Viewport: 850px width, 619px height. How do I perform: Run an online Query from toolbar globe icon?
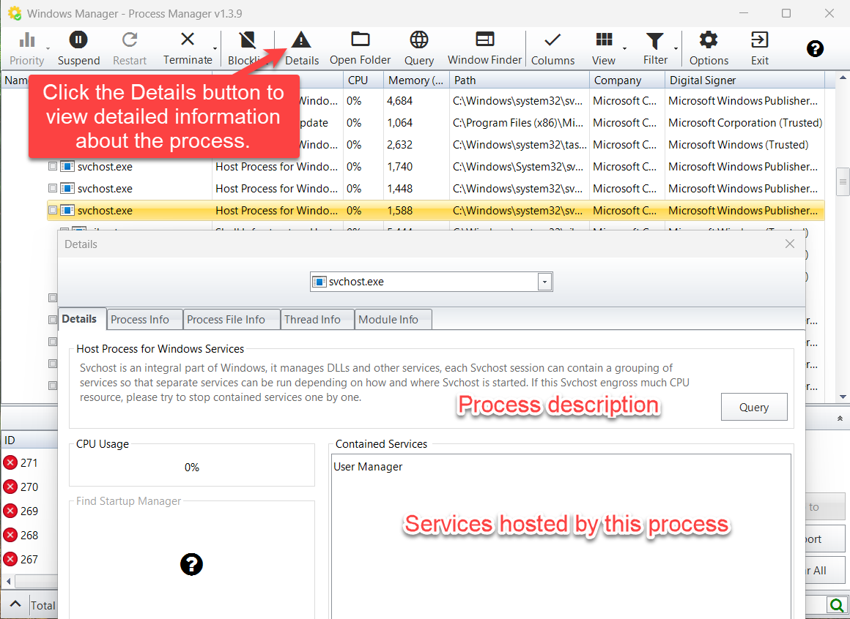click(x=419, y=48)
